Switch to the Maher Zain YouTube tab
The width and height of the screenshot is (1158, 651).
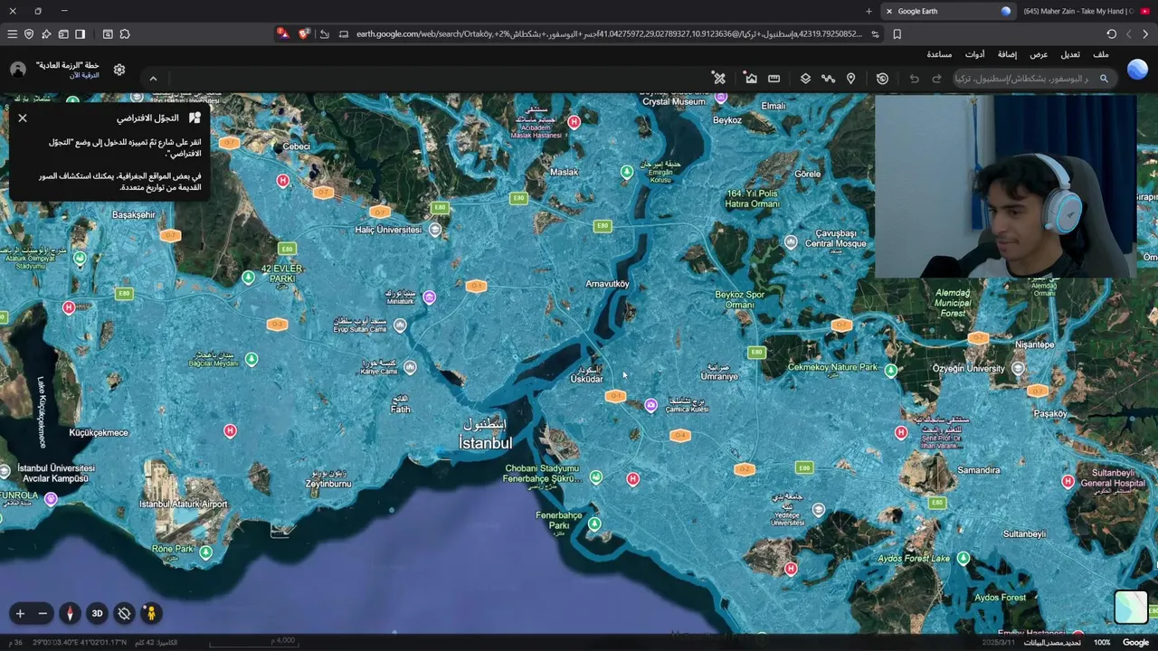(1082, 11)
